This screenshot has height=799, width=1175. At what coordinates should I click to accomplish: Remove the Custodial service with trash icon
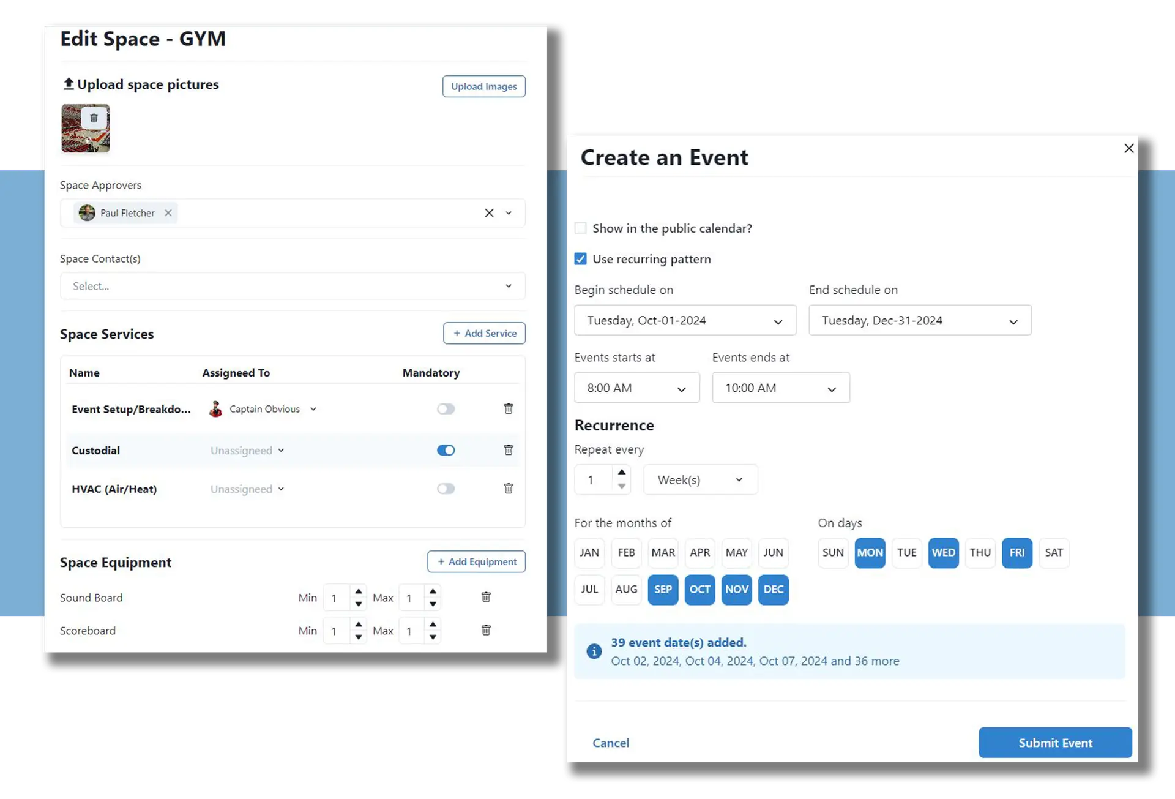(x=508, y=450)
